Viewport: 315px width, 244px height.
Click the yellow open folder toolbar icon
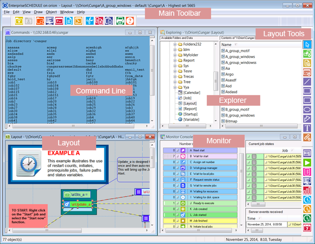click(x=19, y=20)
